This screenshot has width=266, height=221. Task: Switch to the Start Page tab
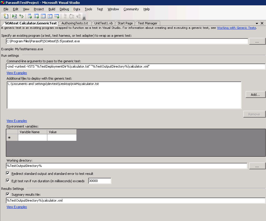coord(125,23)
